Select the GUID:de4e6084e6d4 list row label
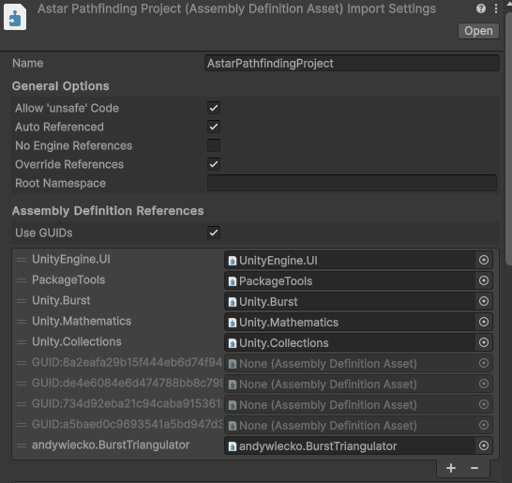The width and height of the screenshot is (512, 483). pyautogui.click(x=127, y=383)
